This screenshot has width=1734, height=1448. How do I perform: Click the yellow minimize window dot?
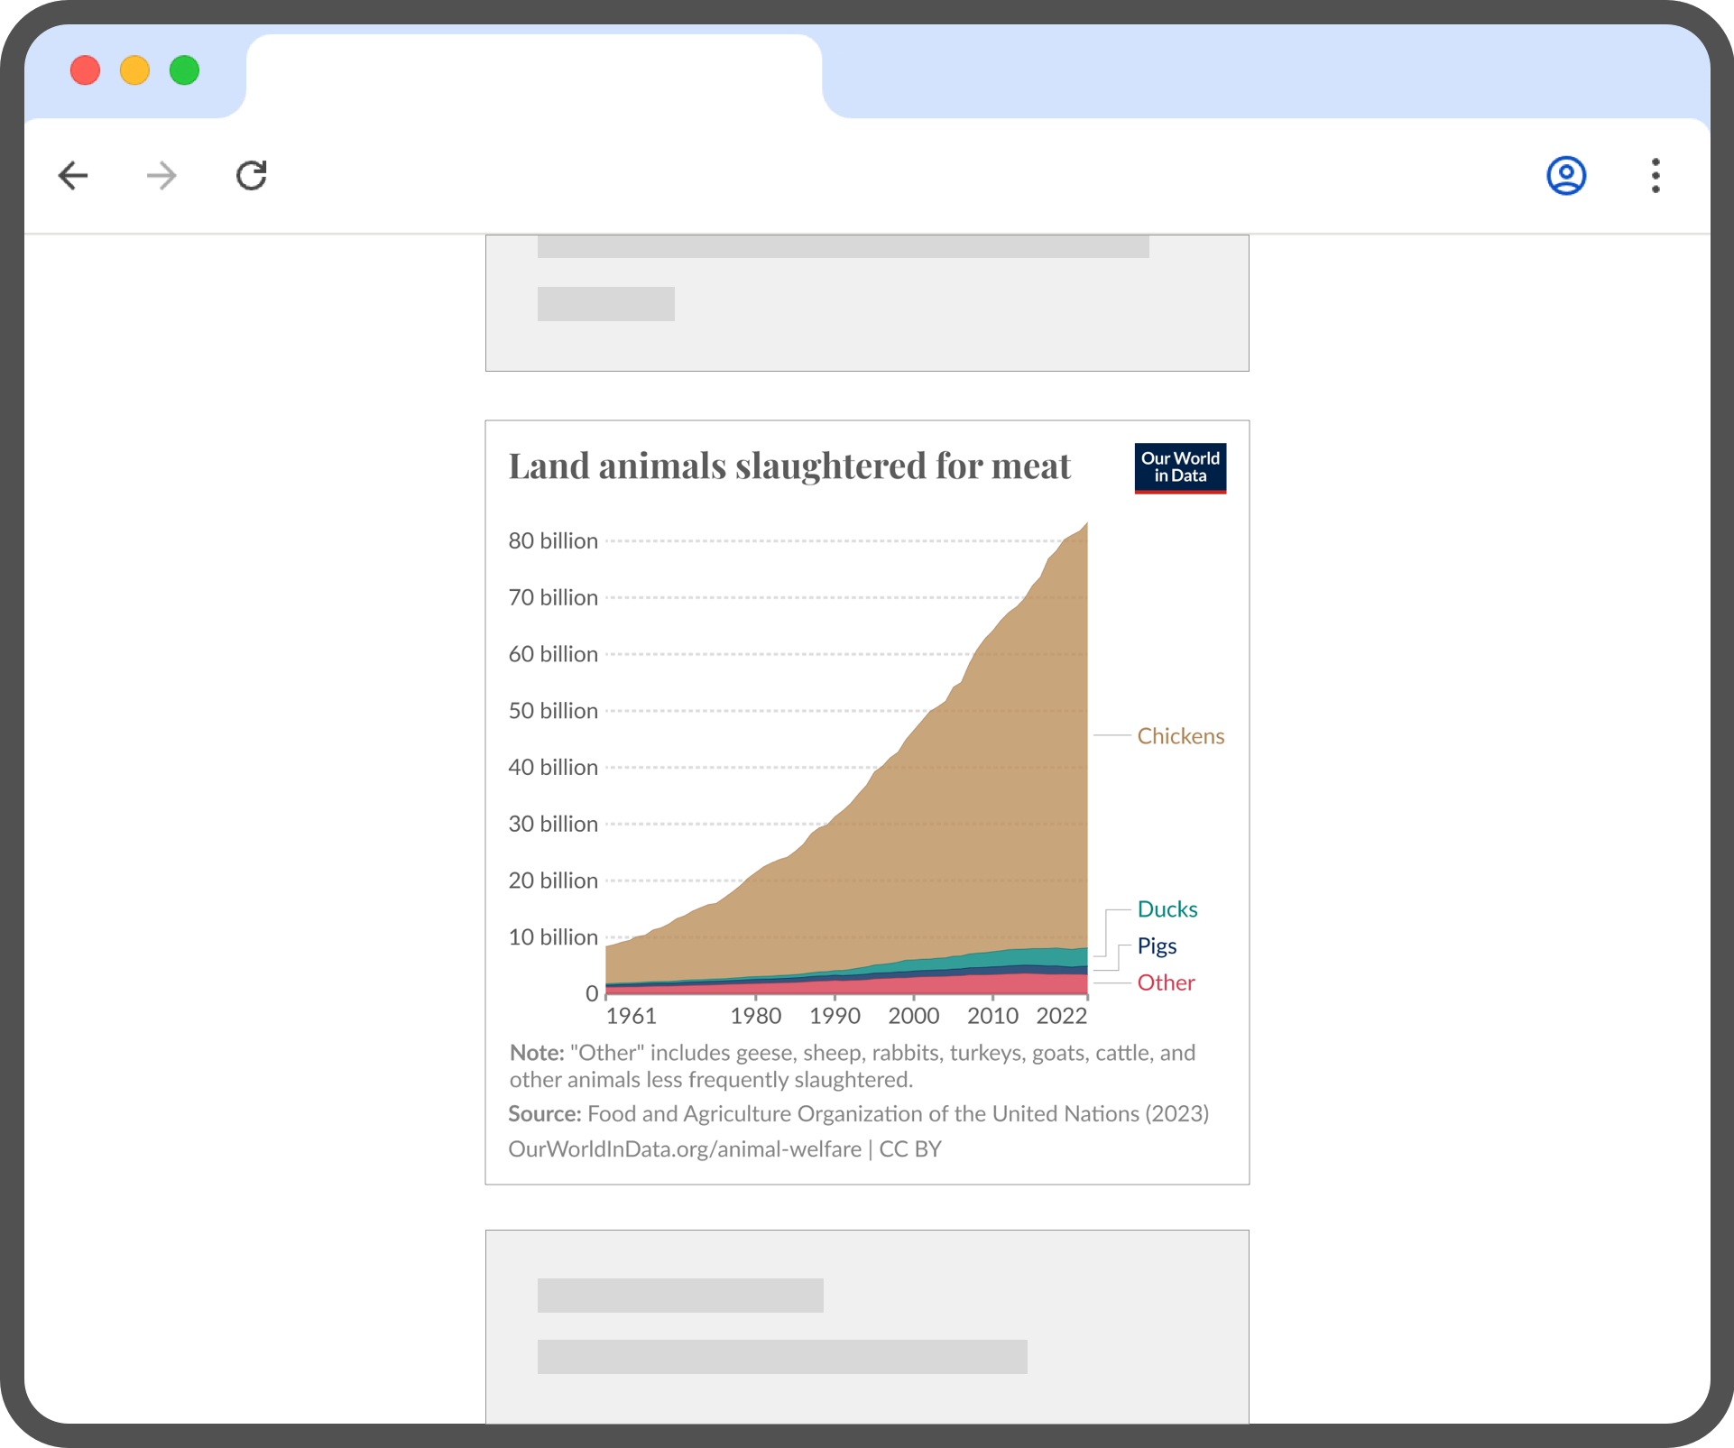pyautogui.click(x=134, y=70)
